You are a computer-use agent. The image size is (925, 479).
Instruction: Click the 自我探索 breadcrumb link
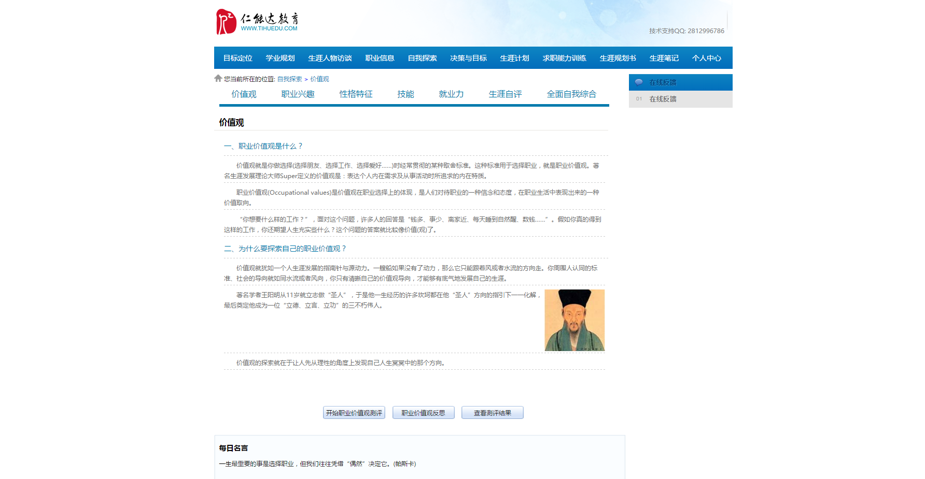click(x=290, y=79)
